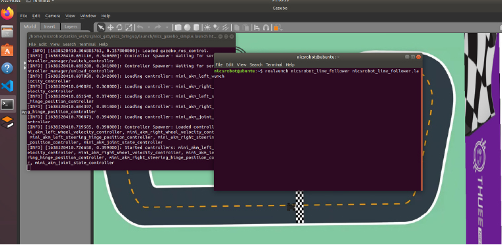Image resolution: width=502 pixels, height=245 pixels.
Task: Switch to the Layers tab
Action: [71, 27]
